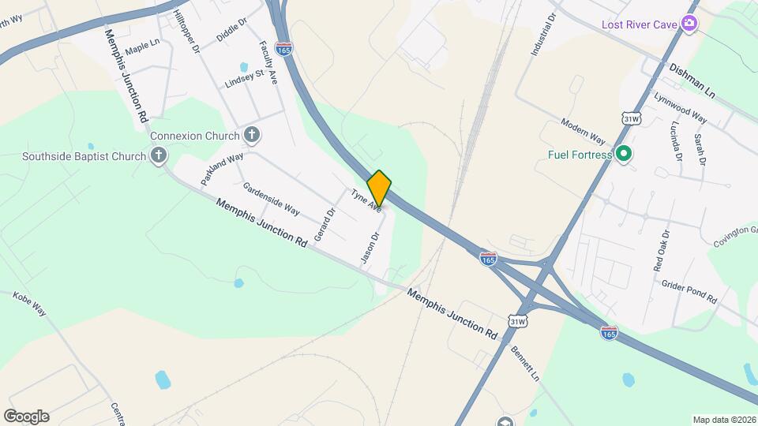Select the Lost River Cave label
This screenshot has width=758, height=426.
click(x=639, y=24)
